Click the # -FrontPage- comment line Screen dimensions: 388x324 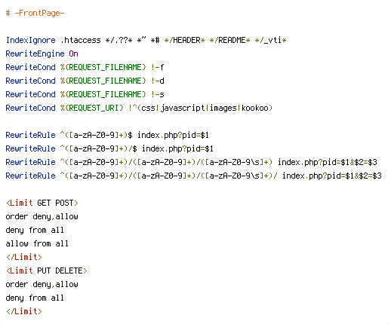(35, 13)
